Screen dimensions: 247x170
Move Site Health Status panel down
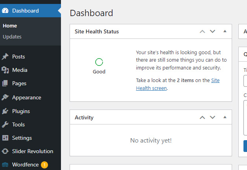point(213,31)
